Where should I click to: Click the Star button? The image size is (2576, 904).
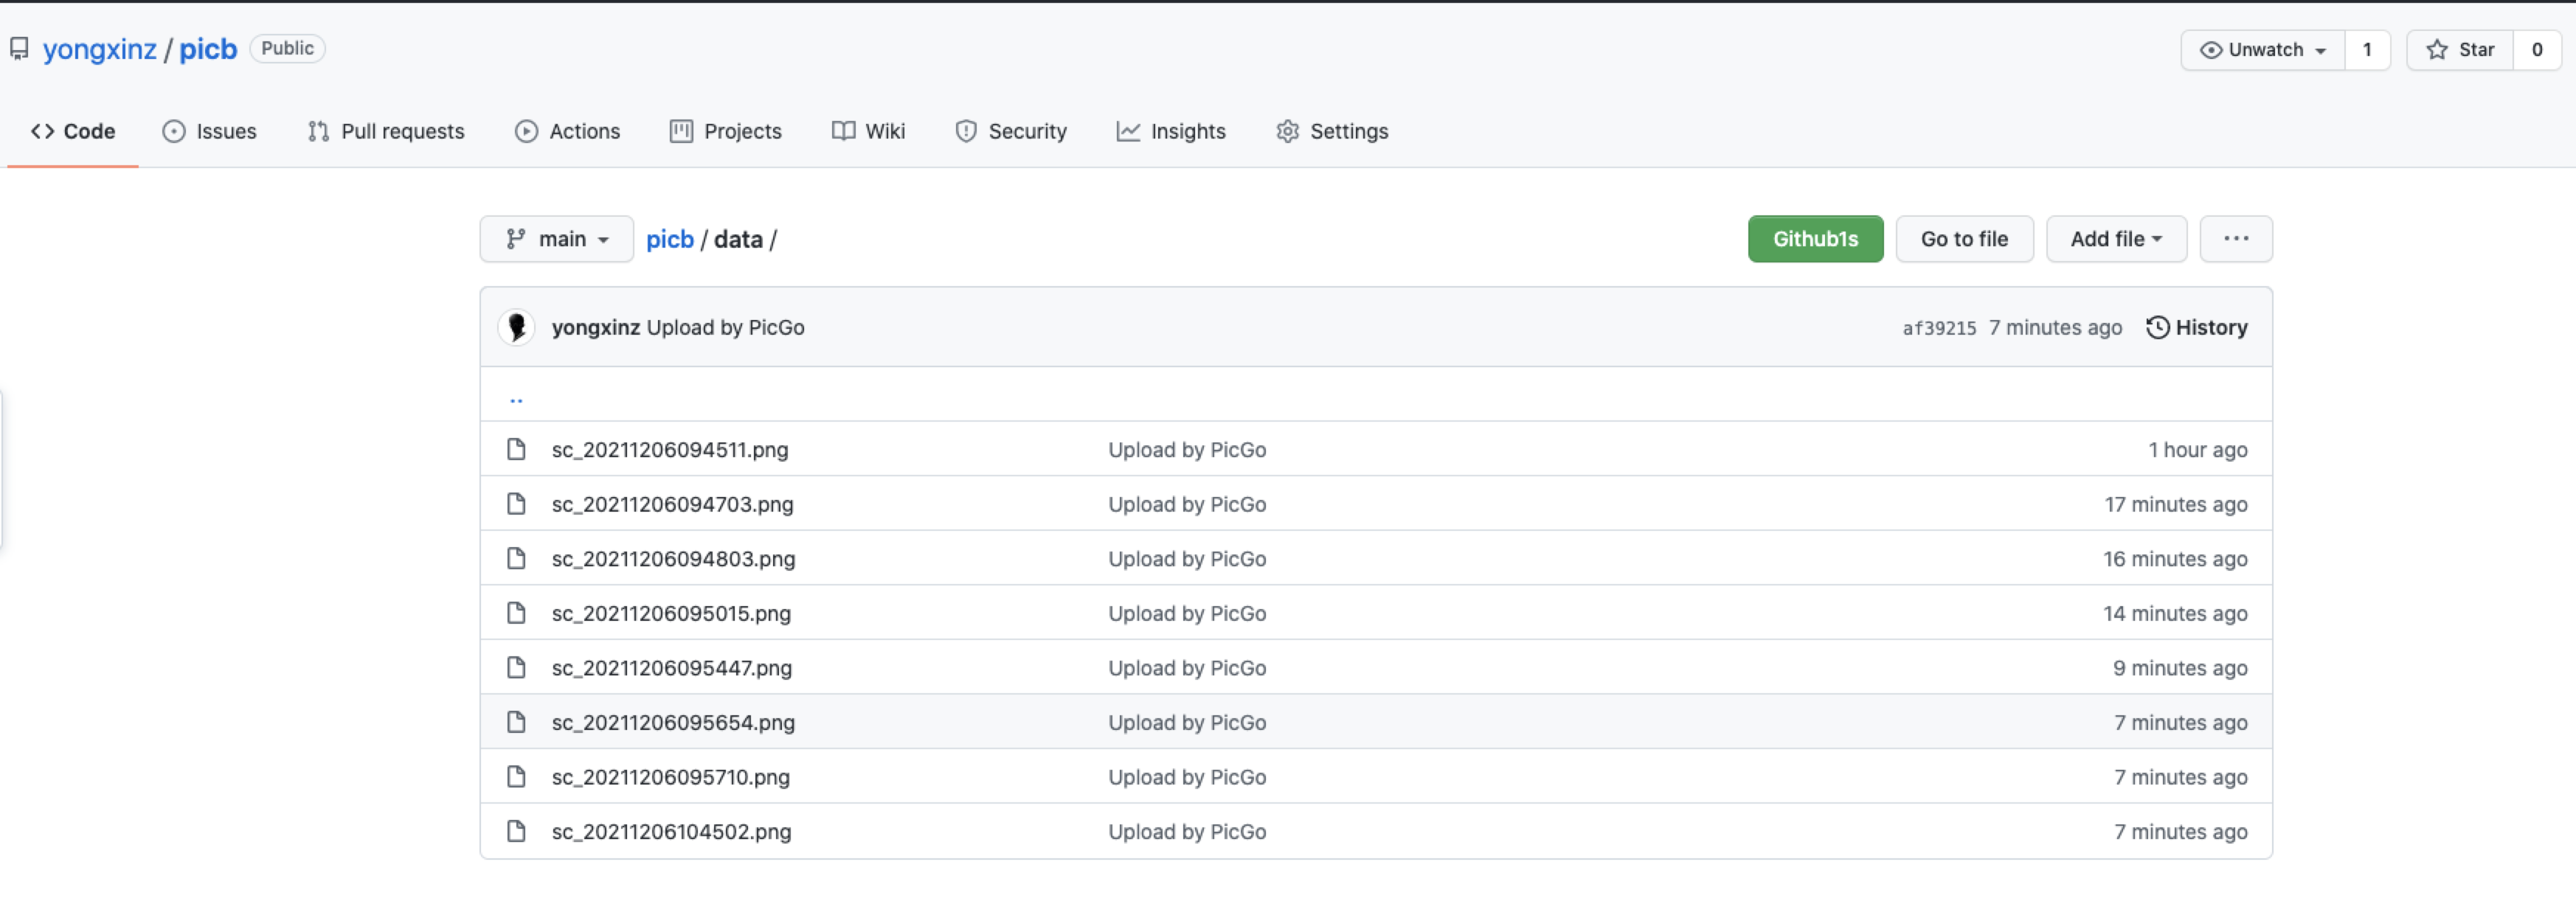click(2460, 50)
